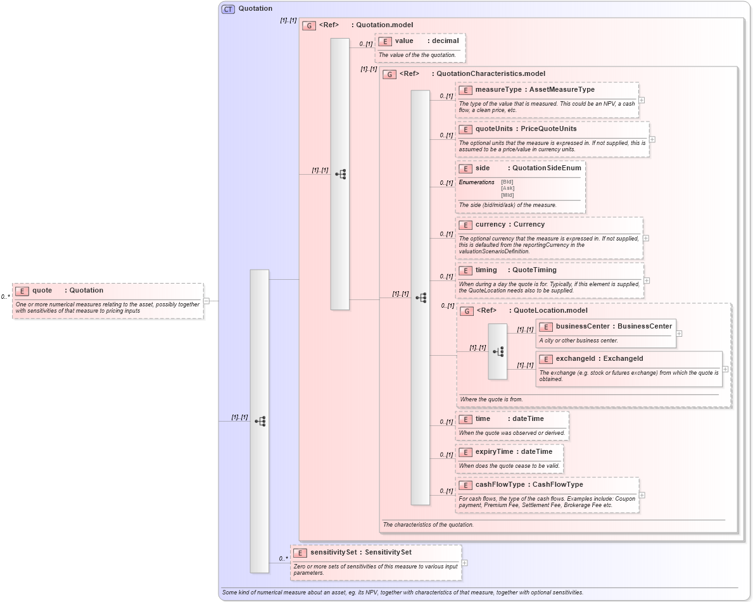Click the E icon of currency element
753x602 pixels.
tap(465, 225)
